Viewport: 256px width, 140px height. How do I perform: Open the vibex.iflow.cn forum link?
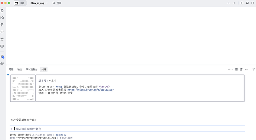pos(91,90)
